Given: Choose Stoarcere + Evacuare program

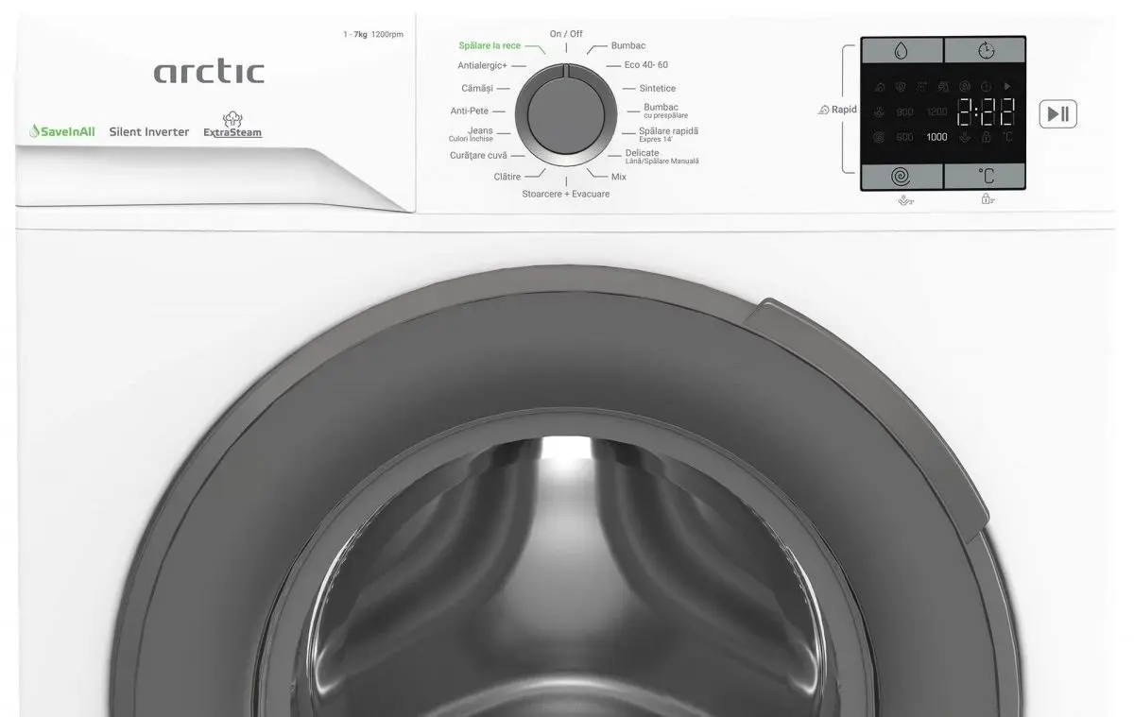Looking at the screenshot, I should click(x=566, y=194).
